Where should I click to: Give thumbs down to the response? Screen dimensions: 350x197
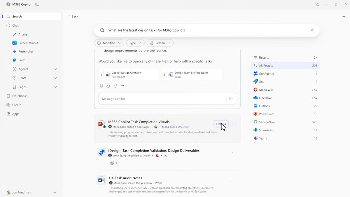(115, 86)
